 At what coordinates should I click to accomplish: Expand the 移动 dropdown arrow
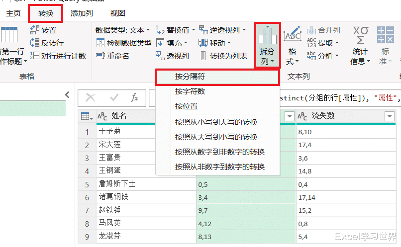point(229,43)
